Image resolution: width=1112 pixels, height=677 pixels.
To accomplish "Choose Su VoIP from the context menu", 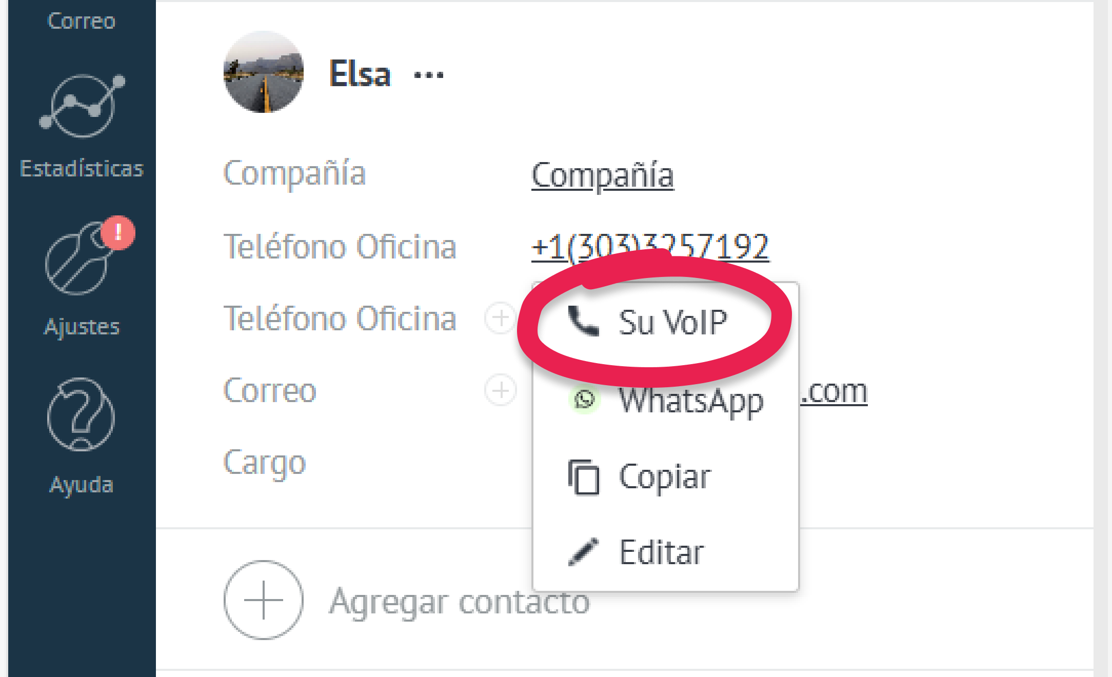I will [x=665, y=322].
